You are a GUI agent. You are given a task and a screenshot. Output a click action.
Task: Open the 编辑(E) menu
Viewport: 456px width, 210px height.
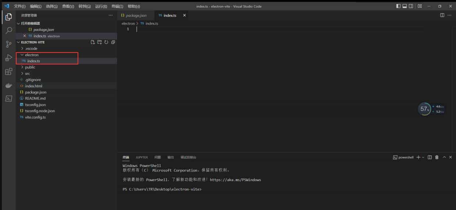pyautogui.click(x=36, y=6)
